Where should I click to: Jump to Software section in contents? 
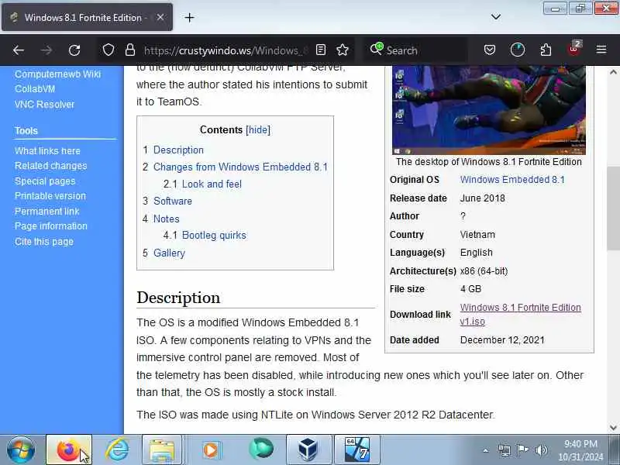click(173, 201)
